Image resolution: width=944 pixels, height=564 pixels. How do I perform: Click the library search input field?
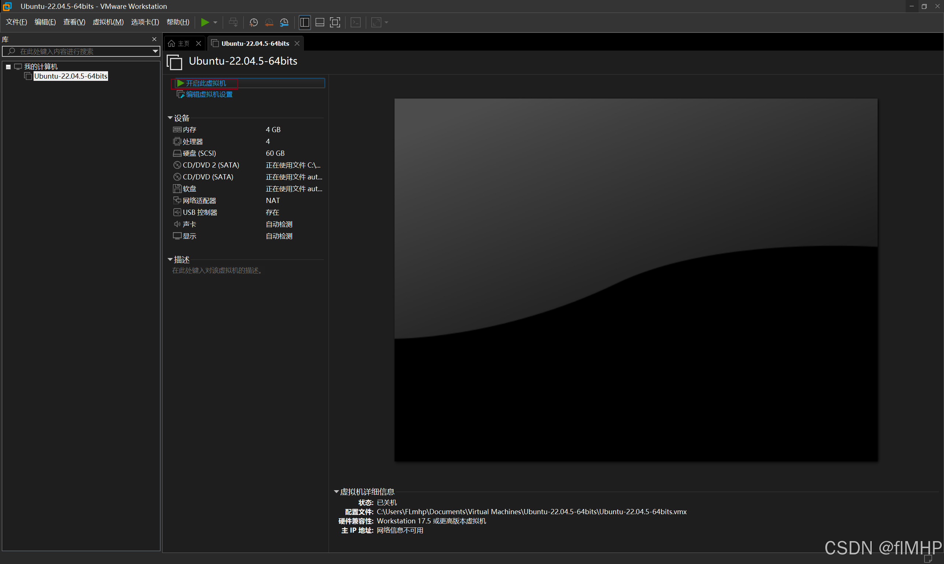(76, 51)
